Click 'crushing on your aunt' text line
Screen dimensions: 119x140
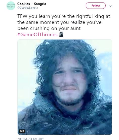click(x=55, y=28)
